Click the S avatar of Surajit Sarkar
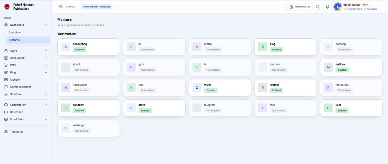Viewport: 388px width, 164px height. pos(338,7)
